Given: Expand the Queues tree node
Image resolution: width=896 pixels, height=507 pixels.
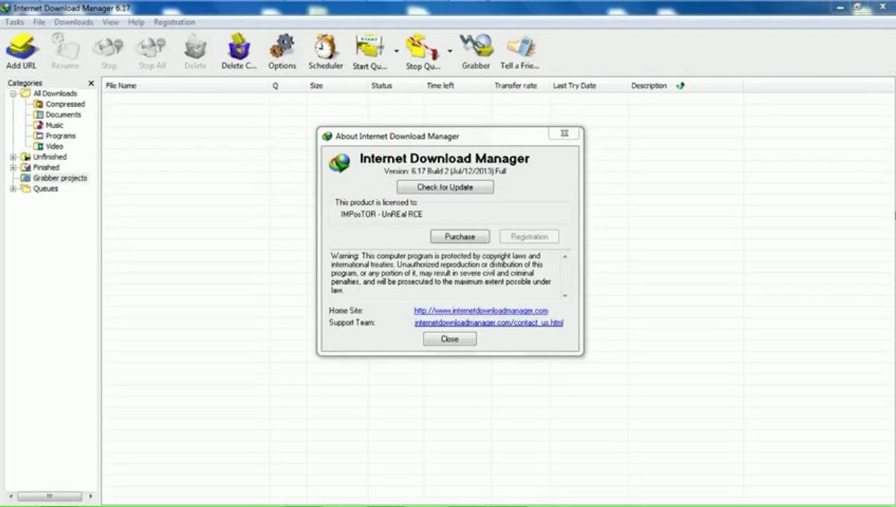Looking at the screenshot, I should click(13, 189).
